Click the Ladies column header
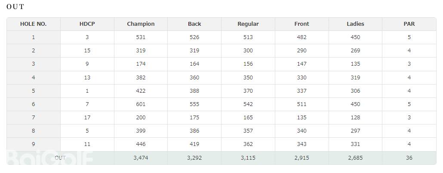443x173 pixels. click(355, 24)
